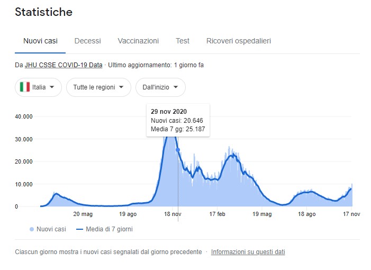This screenshot has height=270, width=371.
Task: Click the Italian flag icon
Action: (25, 87)
